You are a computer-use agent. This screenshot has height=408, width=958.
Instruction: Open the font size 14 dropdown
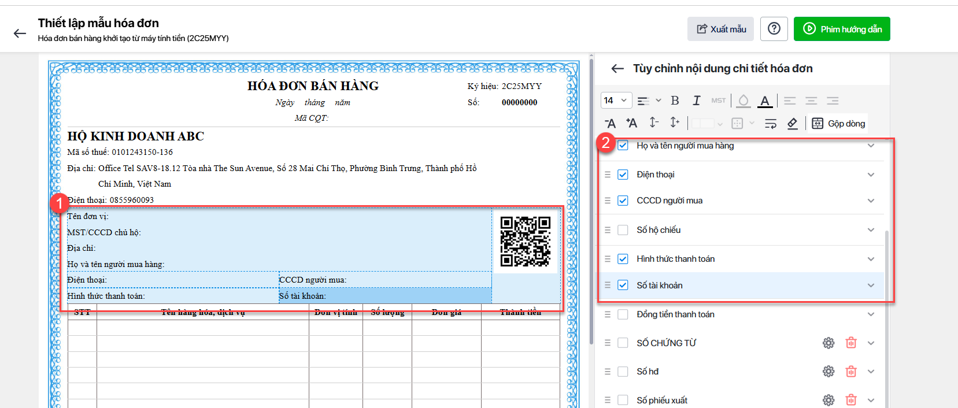click(616, 101)
